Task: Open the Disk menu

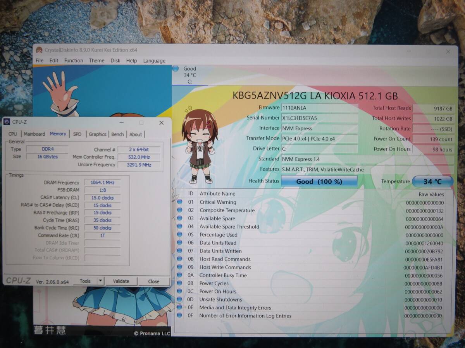Action: coord(115,61)
